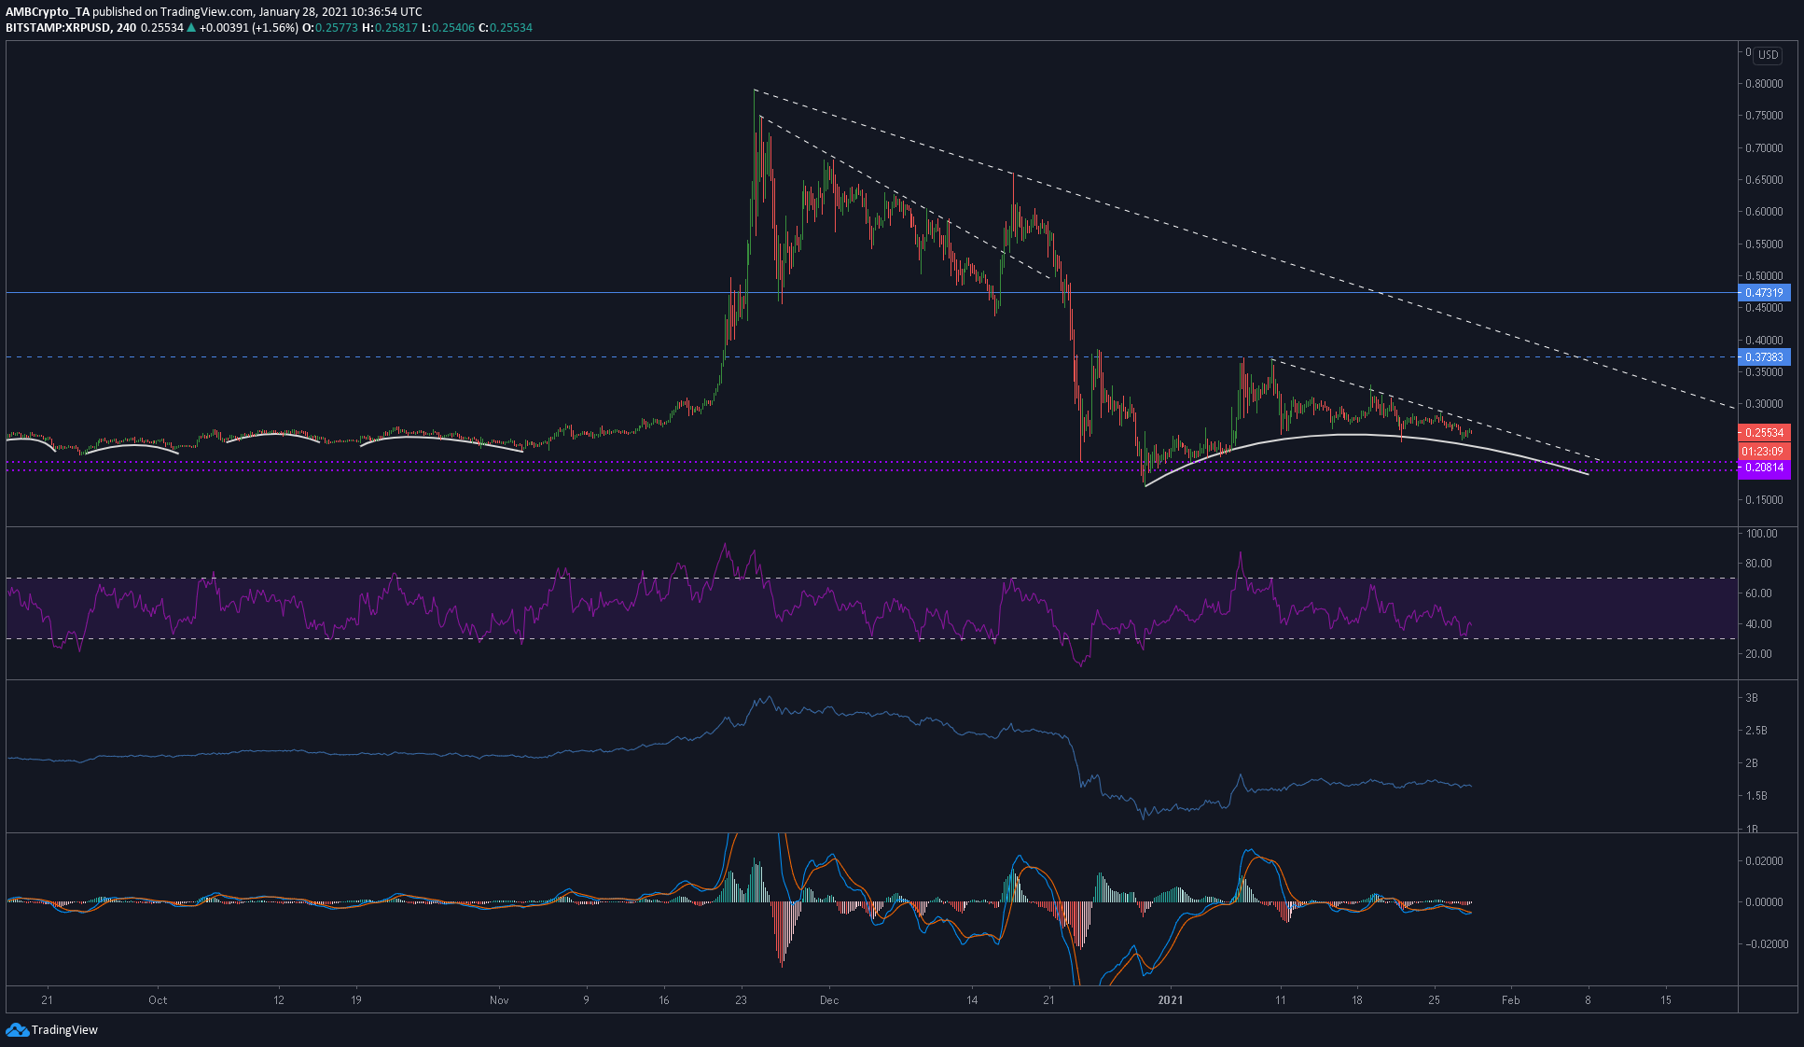The height and width of the screenshot is (1047, 1804).
Task: Click the 1.5B volume axis value
Action: [1755, 796]
